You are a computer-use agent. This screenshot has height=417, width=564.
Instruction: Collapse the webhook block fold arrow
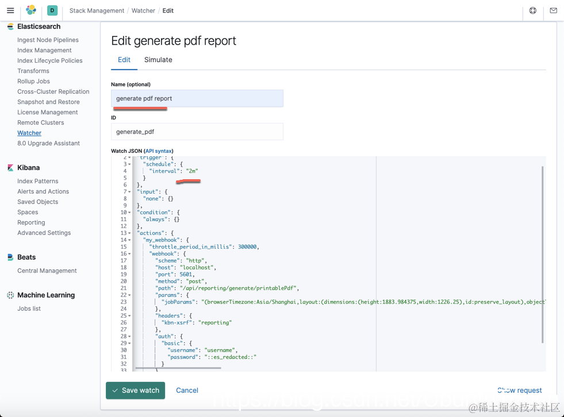(129, 254)
